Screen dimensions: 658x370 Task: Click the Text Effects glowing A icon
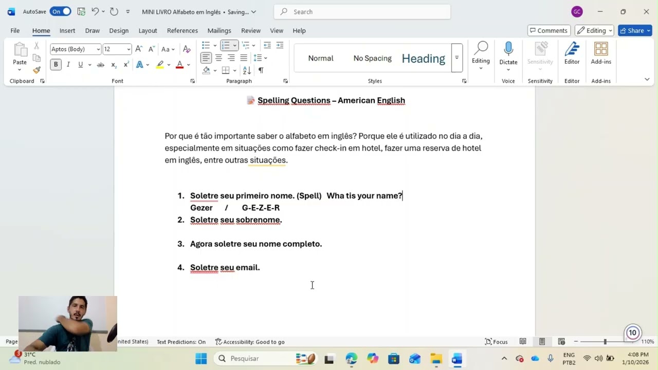click(x=139, y=65)
